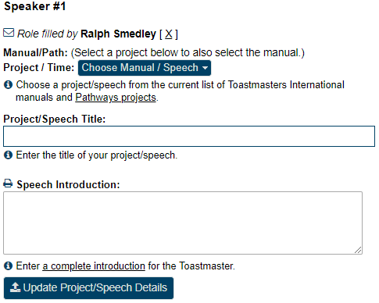Click the envelope email icon beside Role filled by
Viewport: 379px width, 303px height.
tap(9, 33)
